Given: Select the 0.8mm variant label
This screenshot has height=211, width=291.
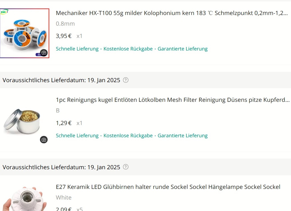Looking at the screenshot, I should click(x=65, y=24).
